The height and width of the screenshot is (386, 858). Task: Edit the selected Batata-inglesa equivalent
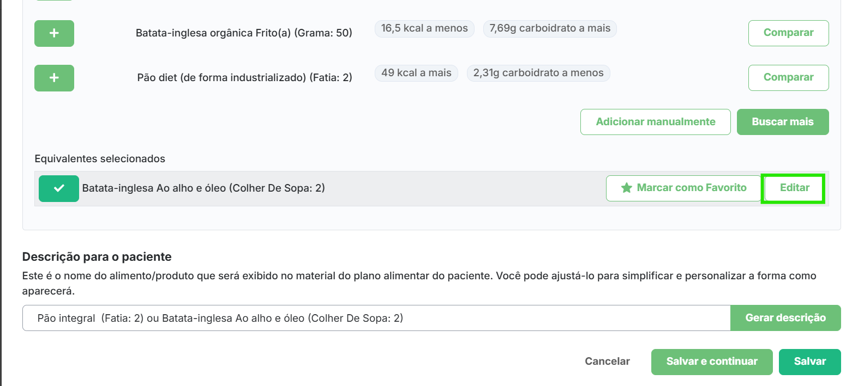point(794,188)
